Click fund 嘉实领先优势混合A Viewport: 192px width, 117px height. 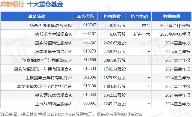(53, 95)
